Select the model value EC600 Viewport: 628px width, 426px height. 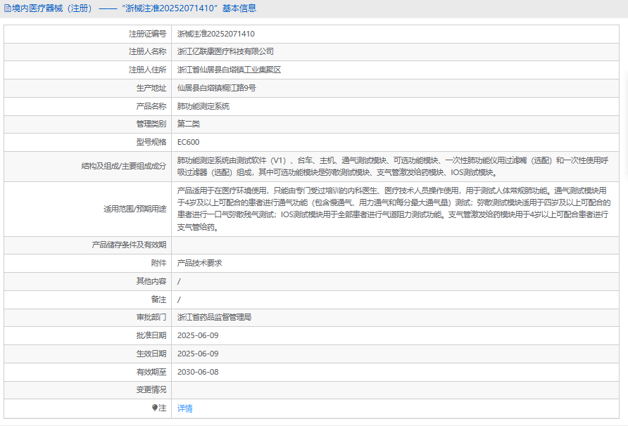tap(188, 143)
